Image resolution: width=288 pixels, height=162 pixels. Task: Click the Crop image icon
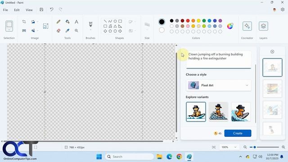click(24, 22)
